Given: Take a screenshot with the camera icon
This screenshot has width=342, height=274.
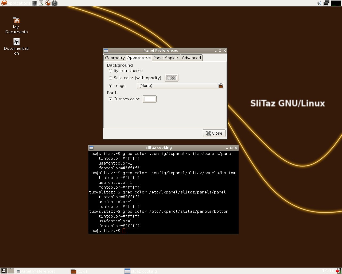Looking at the screenshot, I should (55, 3).
